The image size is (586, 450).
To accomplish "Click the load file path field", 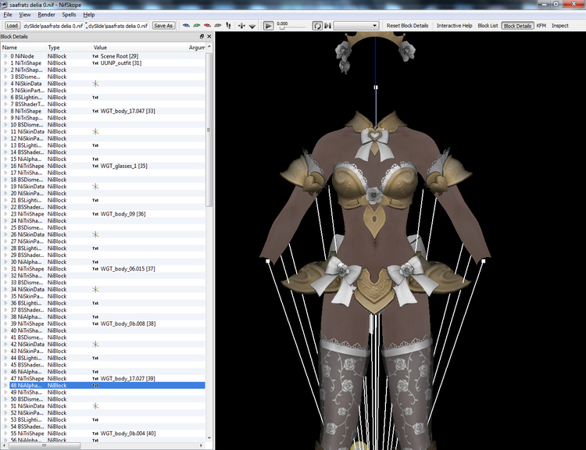I will (x=53, y=26).
